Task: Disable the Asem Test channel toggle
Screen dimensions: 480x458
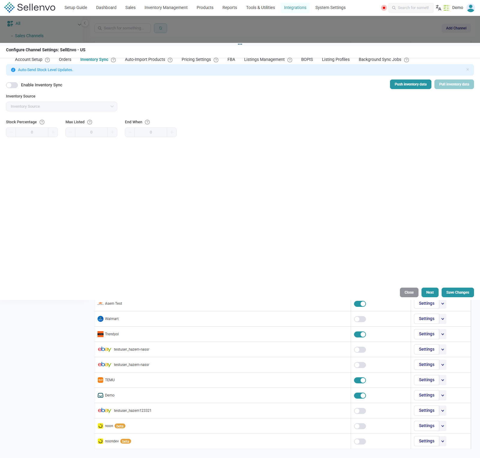Action: coord(360,304)
